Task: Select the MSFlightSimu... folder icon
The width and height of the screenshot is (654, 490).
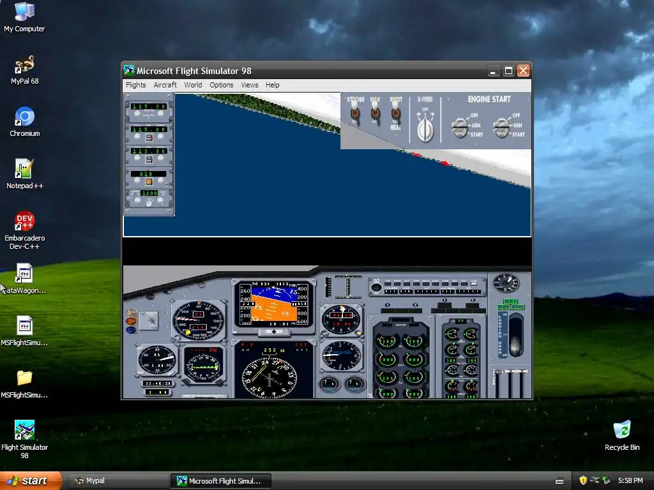Action: pyautogui.click(x=24, y=383)
